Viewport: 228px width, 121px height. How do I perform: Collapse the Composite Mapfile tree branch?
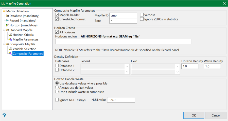pos(4,44)
